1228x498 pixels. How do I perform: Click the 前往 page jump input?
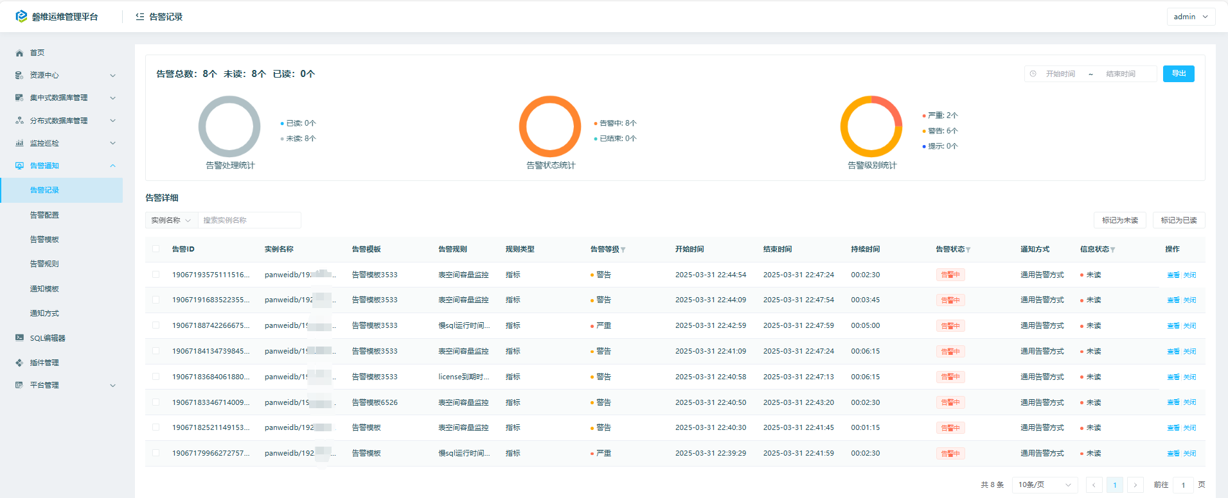pyautogui.click(x=1183, y=485)
